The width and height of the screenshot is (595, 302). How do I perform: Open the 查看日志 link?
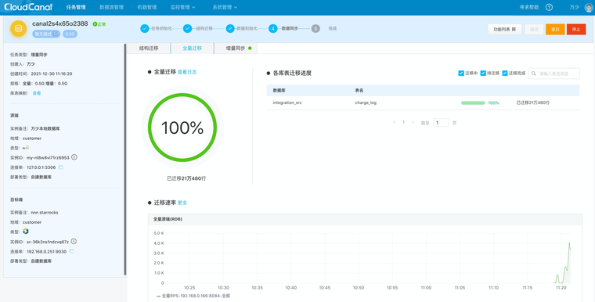[x=187, y=72]
